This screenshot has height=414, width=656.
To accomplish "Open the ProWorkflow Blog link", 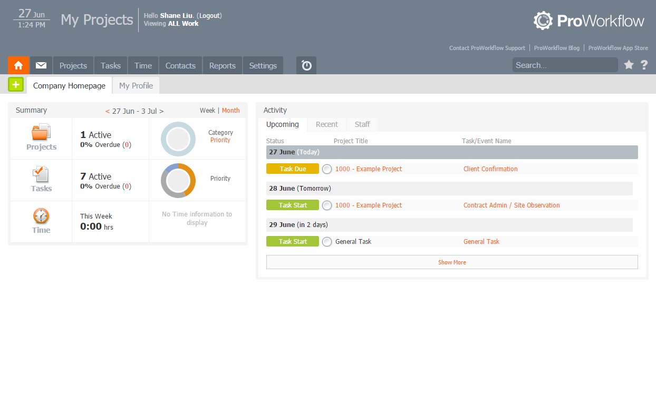I will tap(556, 47).
